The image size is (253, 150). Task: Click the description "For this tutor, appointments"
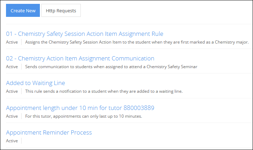(84, 116)
